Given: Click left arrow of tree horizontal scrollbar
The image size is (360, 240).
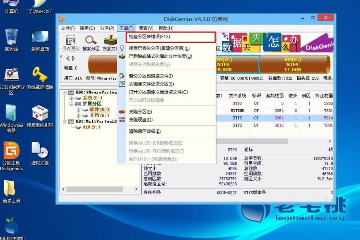Looking at the screenshot, I should 63,189.
